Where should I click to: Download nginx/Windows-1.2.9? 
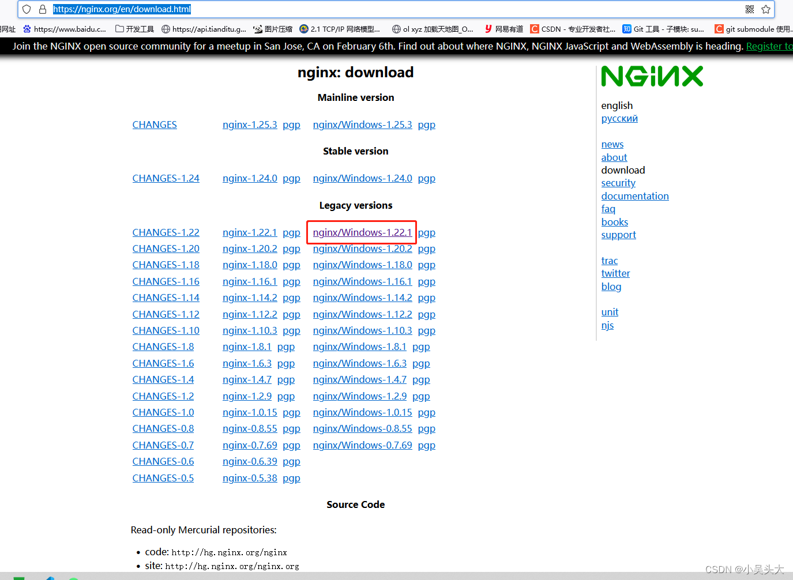click(x=360, y=396)
